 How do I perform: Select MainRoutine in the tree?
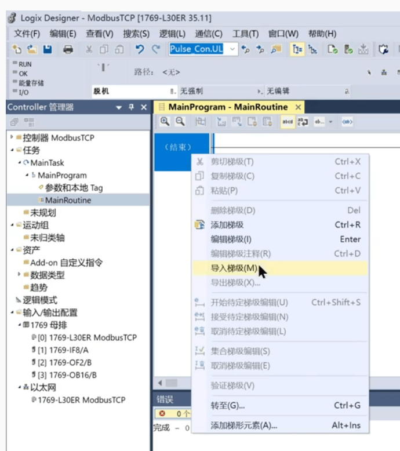click(68, 200)
